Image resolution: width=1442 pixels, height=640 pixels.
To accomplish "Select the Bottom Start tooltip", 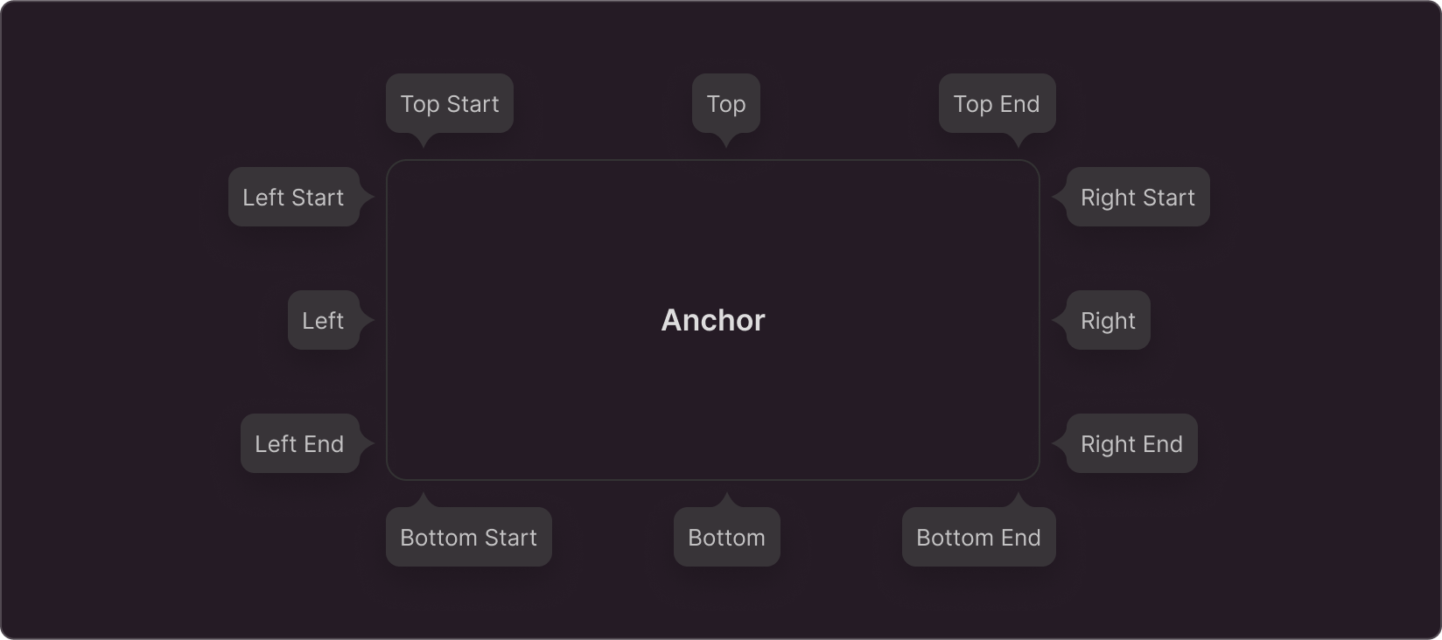I will (x=468, y=538).
